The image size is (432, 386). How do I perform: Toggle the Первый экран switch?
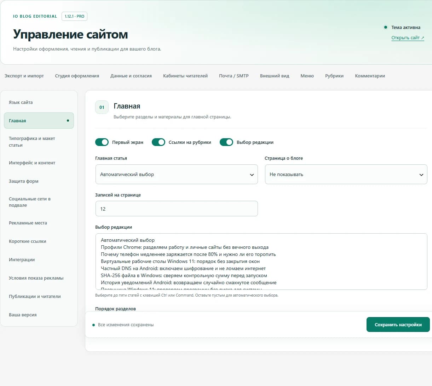pos(102,142)
